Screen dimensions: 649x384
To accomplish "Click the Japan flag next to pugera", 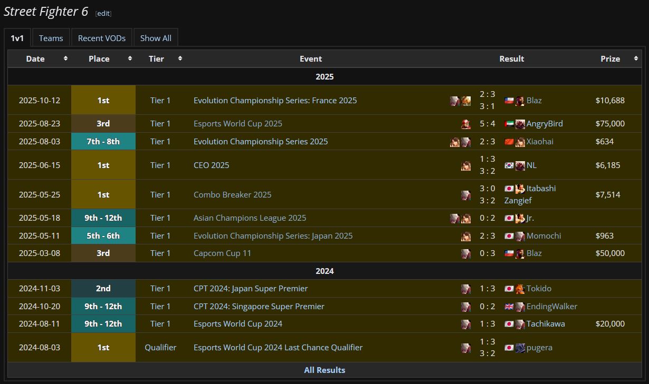I will pyautogui.click(x=509, y=348).
